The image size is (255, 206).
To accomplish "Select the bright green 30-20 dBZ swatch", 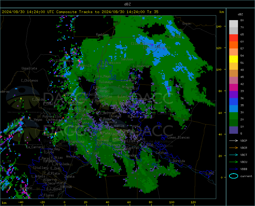I will (x=233, y=116).
